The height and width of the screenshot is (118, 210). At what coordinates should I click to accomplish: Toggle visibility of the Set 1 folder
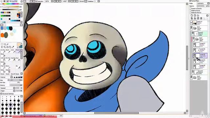pyautogui.click(x=191, y=27)
